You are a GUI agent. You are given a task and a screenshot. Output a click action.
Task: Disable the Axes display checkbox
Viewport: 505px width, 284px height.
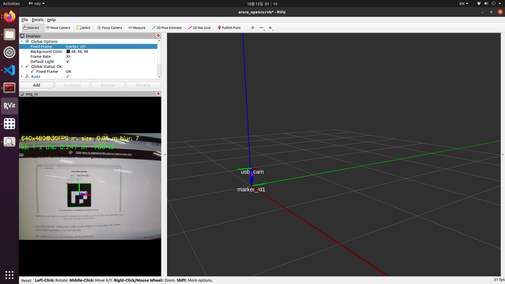[68, 76]
